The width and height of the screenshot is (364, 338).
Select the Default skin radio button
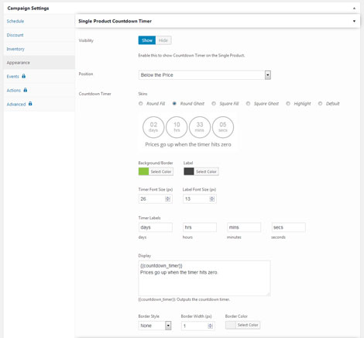pyautogui.click(x=320, y=103)
